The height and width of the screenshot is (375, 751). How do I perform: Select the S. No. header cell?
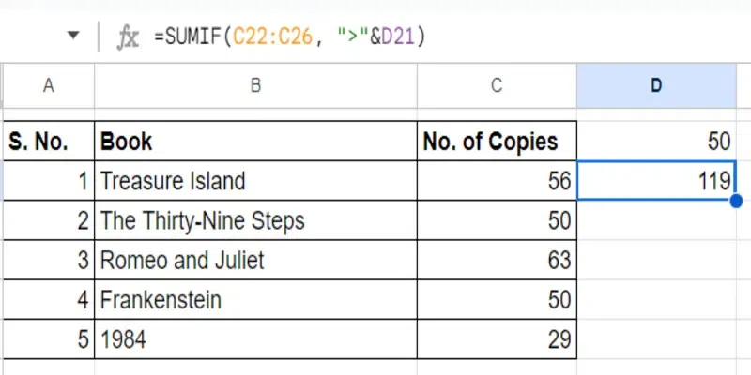(47, 142)
